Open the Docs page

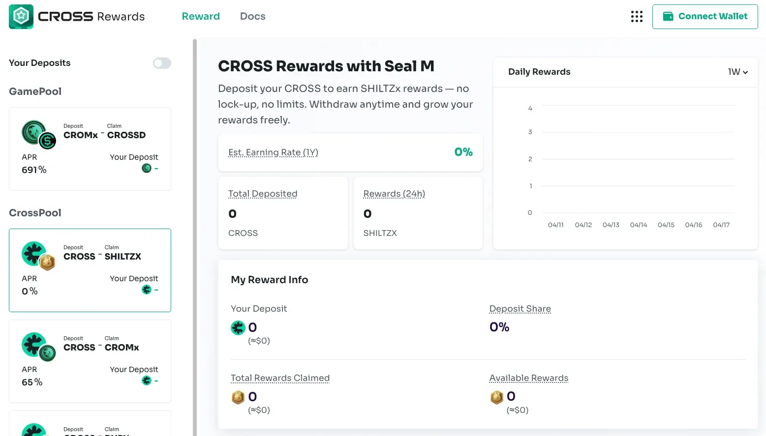[252, 16]
